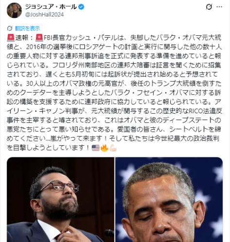Click the flexed bicep emoji

113,148
